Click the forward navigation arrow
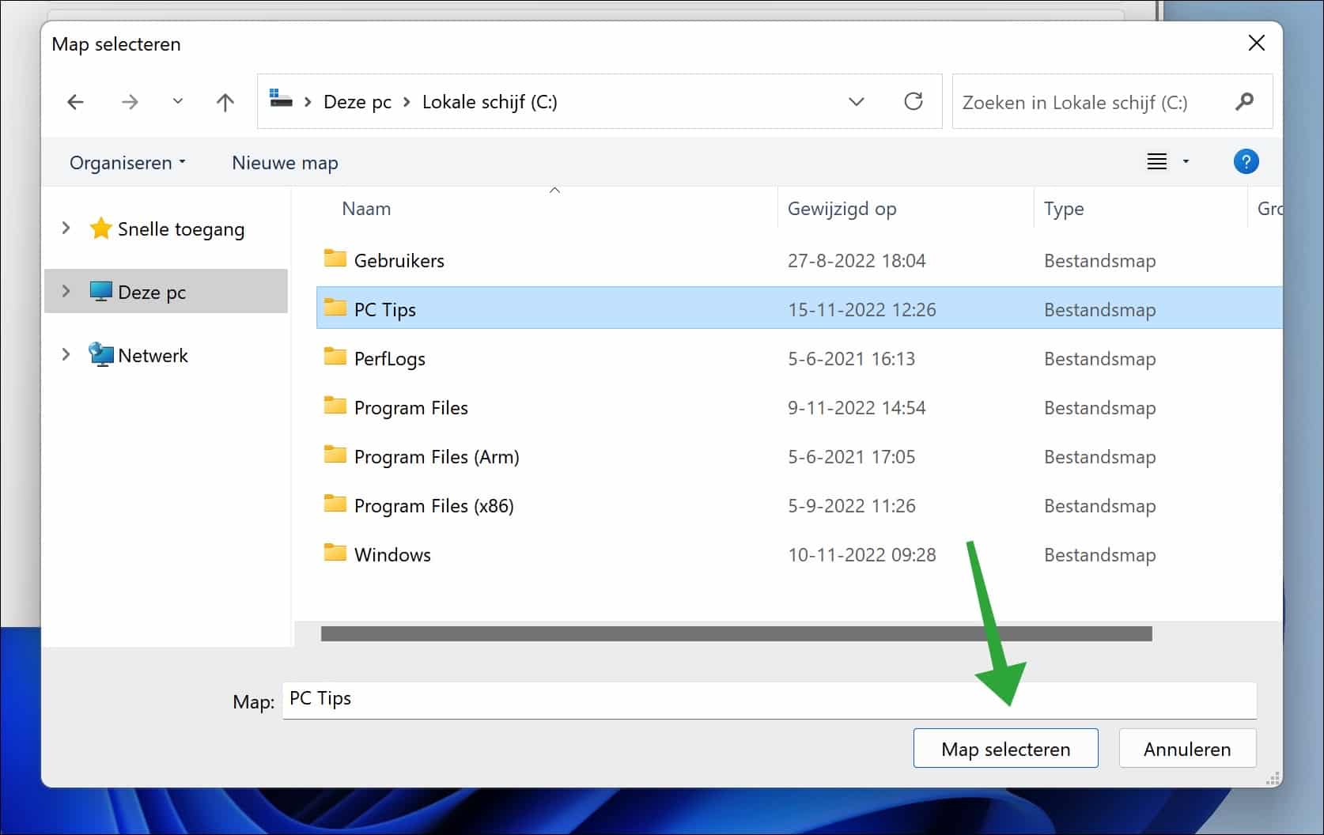 click(130, 101)
